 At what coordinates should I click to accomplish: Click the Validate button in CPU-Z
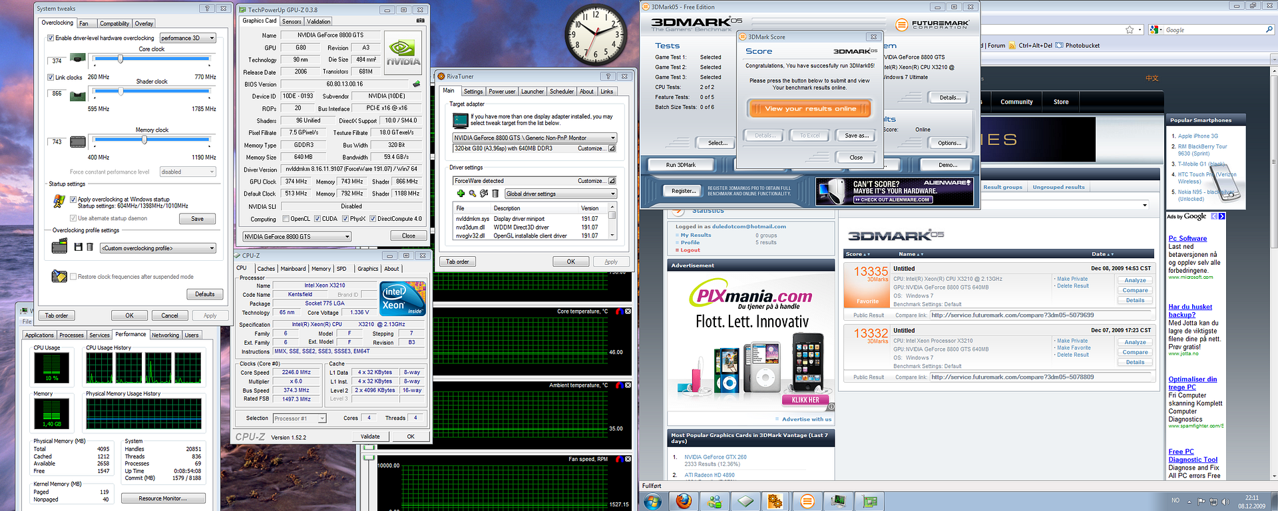click(370, 436)
